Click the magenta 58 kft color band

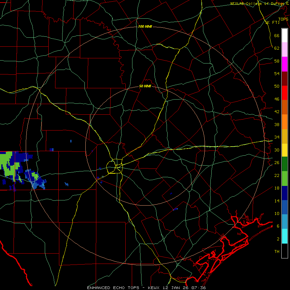tap(285, 64)
